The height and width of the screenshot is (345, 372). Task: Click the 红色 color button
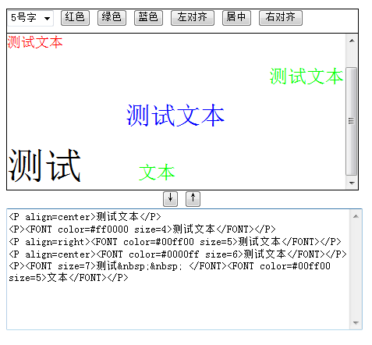(75, 18)
